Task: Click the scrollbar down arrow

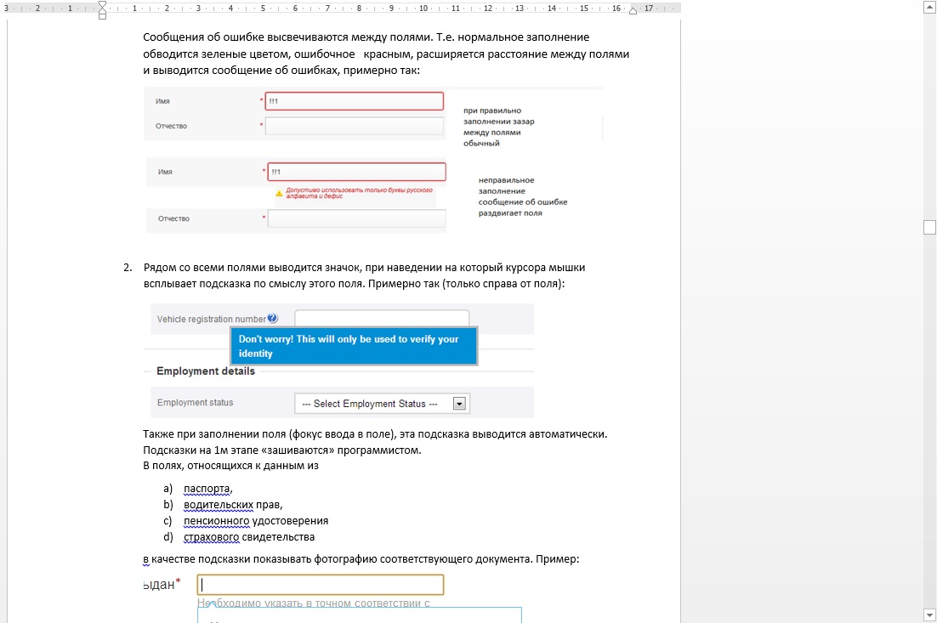Action: pyautogui.click(x=929, y=615)
